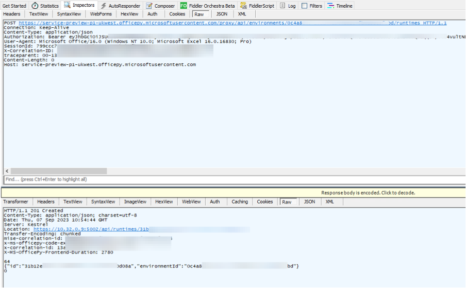Click 'Content-Length: 0' request header

29,60
